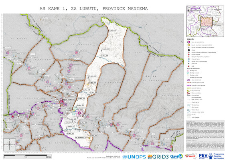Click the BCZ red star legend icon
This screenshot has width=227, height=160.
[x=188, y=66]
